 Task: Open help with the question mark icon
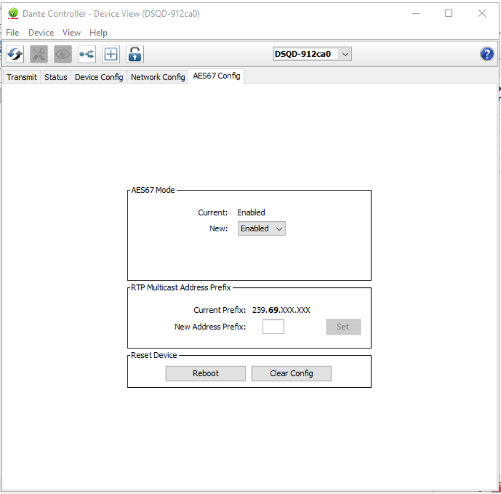487,54
